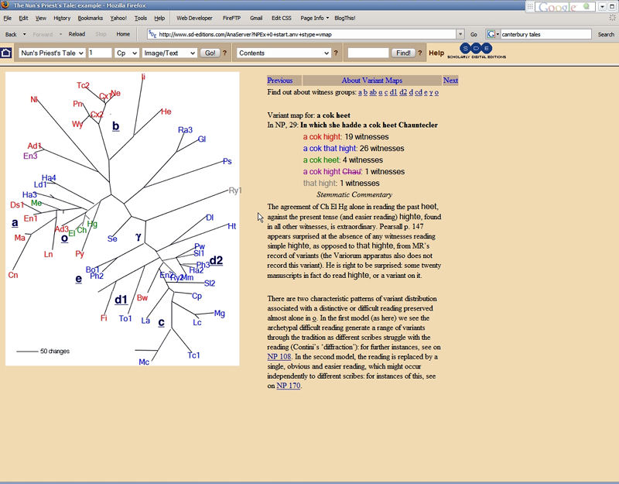Click the question mark beside the Go! button
The width and height of the screenshot is (619, 484).
click(x=225, y=53)
